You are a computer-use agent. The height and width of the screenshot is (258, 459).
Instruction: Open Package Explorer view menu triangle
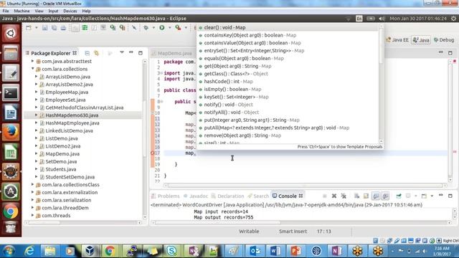point(122,52)
